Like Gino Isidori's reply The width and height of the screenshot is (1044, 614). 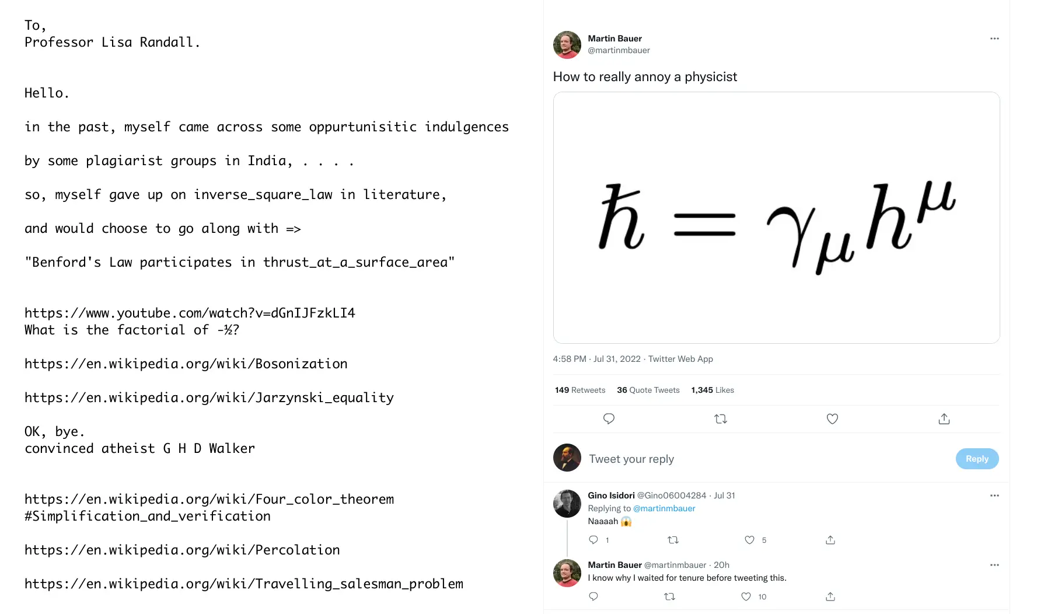point(750,540)
